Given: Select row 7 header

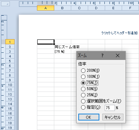Looking at the screenshot, I should tap(10, 70).
